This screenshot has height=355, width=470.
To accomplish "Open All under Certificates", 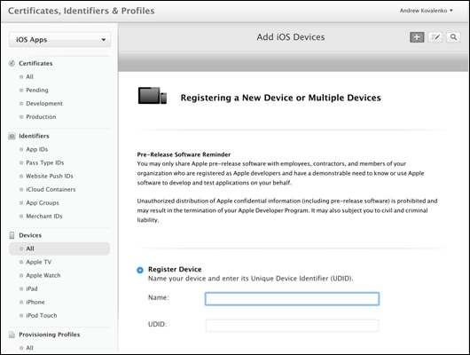I will point(29,77).
